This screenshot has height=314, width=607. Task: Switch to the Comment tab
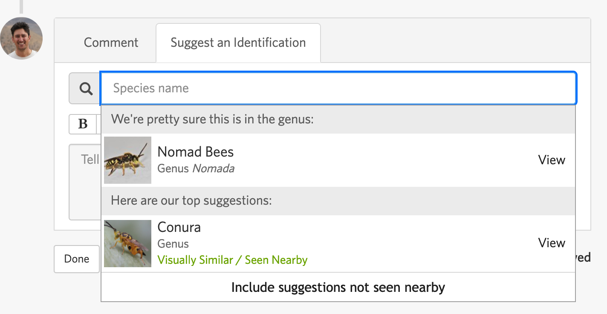pos(111,43)
